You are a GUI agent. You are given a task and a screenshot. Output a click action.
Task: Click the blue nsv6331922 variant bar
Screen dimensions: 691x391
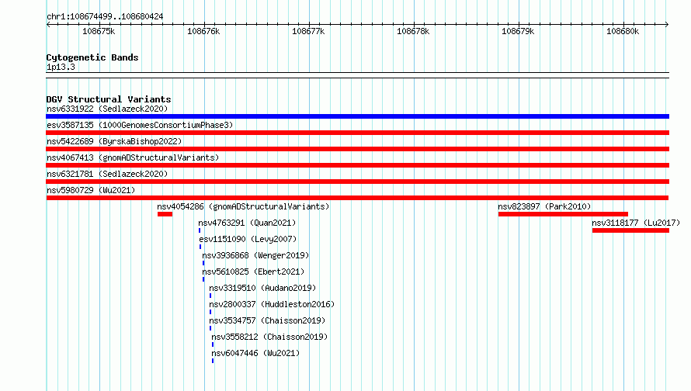tap(357, 116)
